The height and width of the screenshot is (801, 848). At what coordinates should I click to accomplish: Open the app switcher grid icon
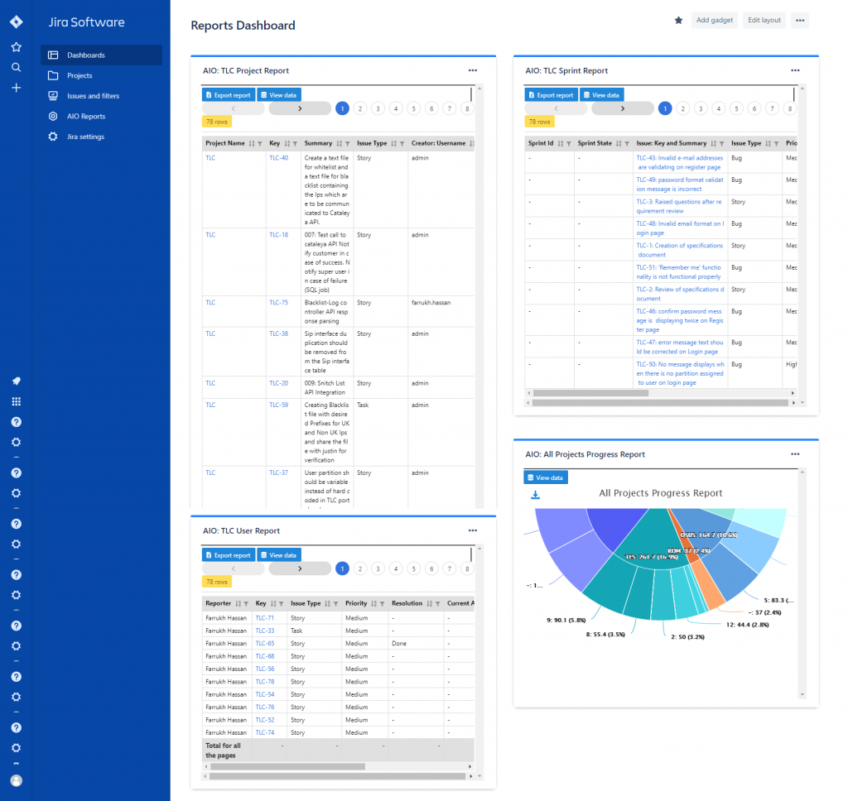(x=17, y=401)
